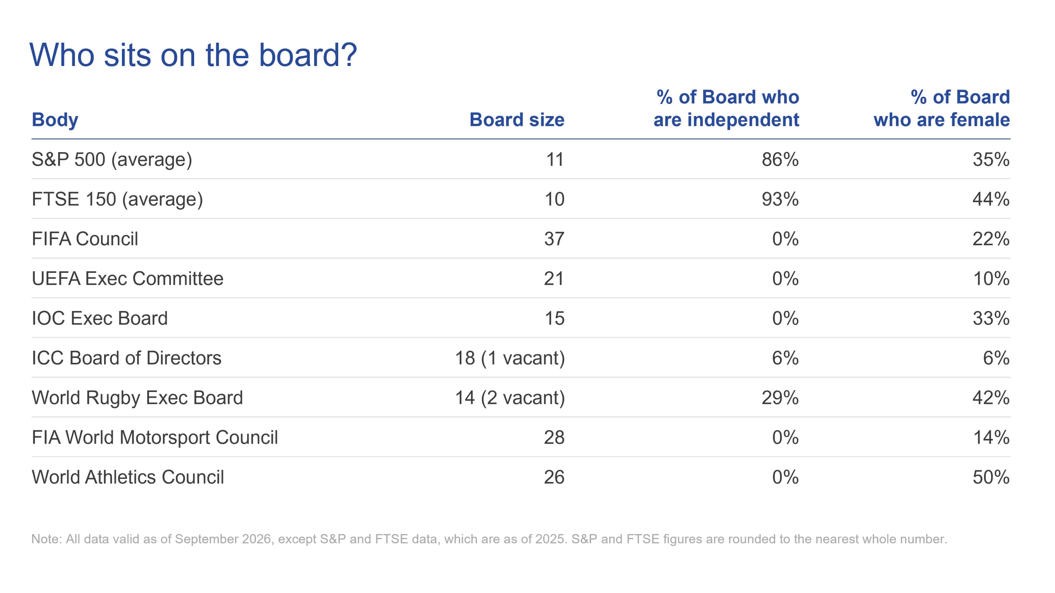Image resolution: width=1055 pixels, height=593 pixels.
Task: Select the 'World Rugby Exec Board' label
Action: (x=137, y=398)
